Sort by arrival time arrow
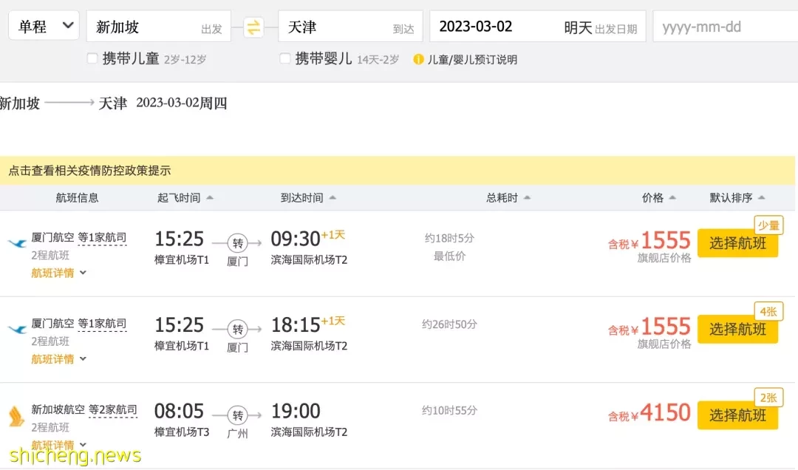798x470 pixels. (332, 197)
